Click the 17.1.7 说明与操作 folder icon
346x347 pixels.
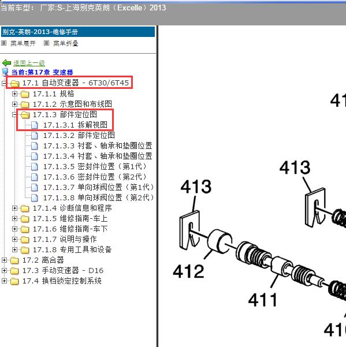(x=25, y=240)
